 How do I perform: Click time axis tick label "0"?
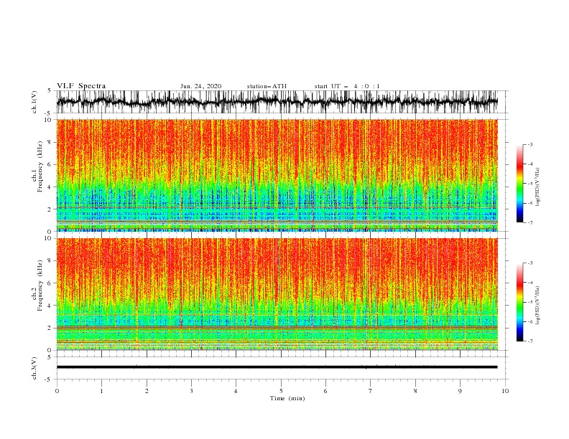[57, 391]
